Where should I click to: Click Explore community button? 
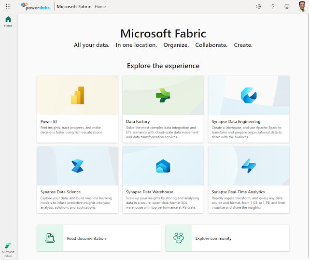227,238
